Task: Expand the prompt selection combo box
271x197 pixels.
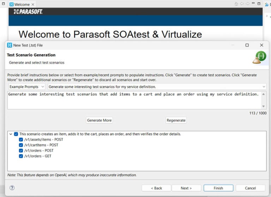Action: point(264,87)
